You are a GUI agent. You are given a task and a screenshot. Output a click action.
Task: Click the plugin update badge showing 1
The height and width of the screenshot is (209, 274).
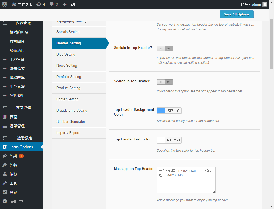point(21,156)
